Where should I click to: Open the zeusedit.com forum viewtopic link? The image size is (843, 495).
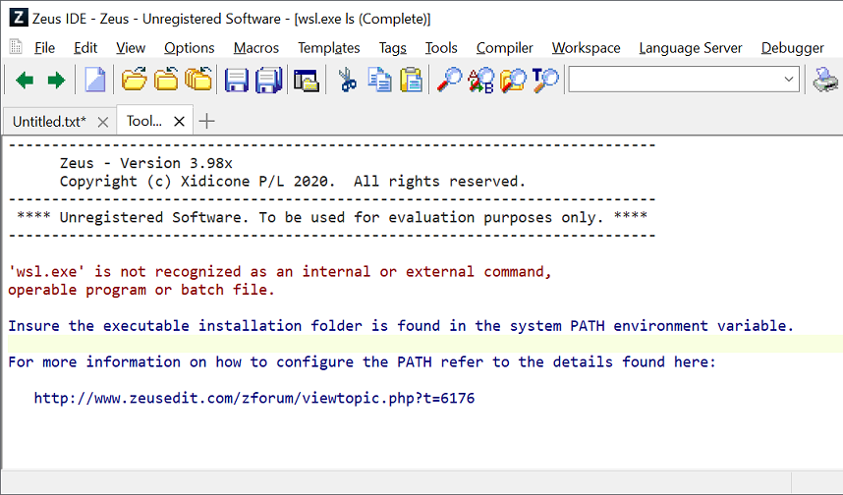pyautogui.click(x=254, y=398)
